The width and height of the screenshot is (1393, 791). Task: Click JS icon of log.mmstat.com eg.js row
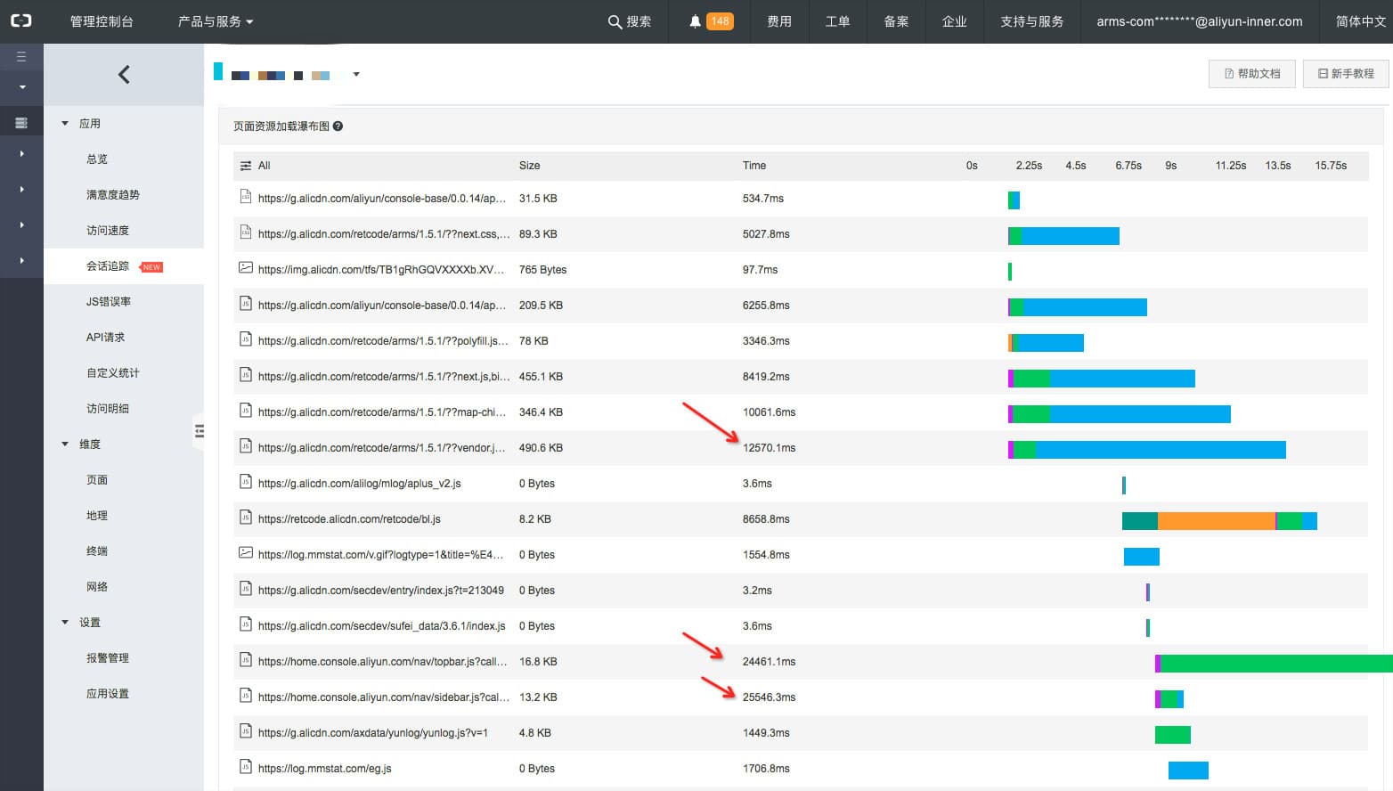point(246,767)
